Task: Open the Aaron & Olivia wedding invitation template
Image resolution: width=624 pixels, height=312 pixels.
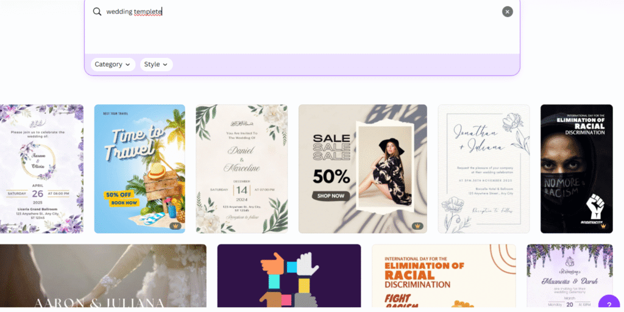Action: pyautogui.click(x=41, y=169)
